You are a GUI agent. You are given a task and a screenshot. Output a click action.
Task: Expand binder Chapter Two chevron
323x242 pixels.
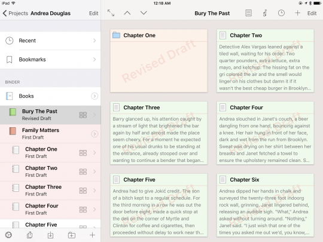pyautogui.click(x=95, y=171)
